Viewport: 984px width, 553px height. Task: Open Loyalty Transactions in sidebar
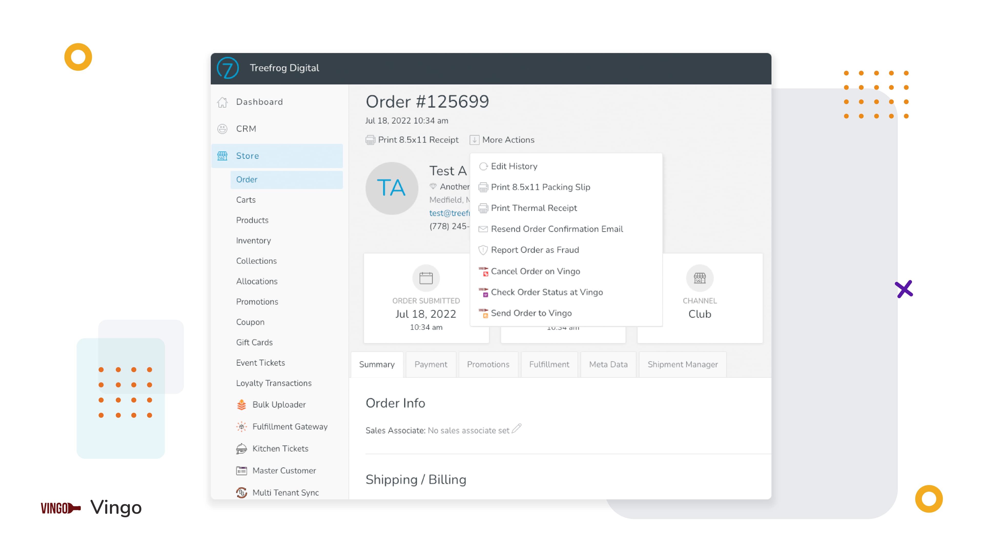tap(274, 383)
